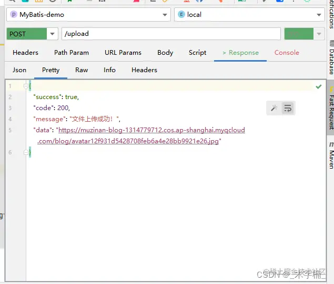Screen dimensions: 334x284
Task: Collapse the JSON block at line 1
Action: point(26,86)
